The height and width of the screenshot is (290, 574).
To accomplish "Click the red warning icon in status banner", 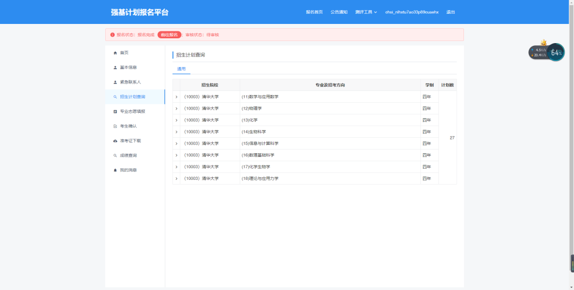I will 112,35.
